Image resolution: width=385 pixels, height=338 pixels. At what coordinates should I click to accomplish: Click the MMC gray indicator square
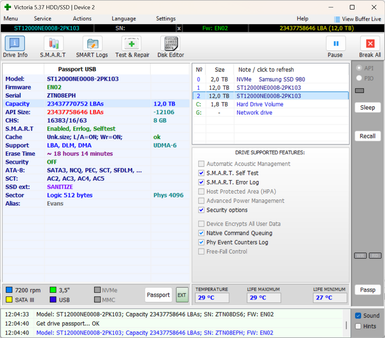click(97, 299)
